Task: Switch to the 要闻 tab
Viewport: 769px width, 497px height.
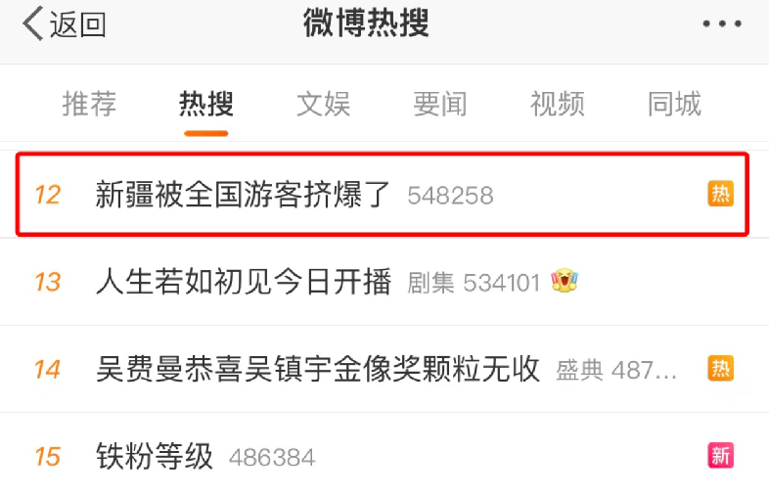Action: click(x=440, y=104)
